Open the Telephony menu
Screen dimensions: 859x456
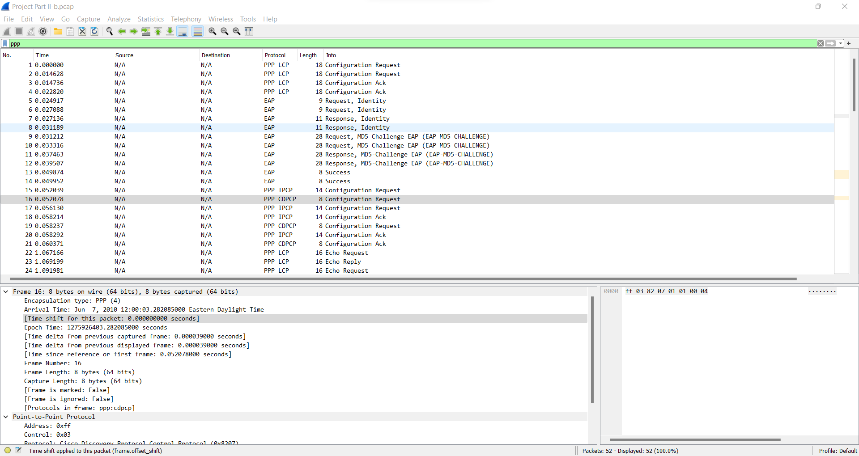(186, 19)
